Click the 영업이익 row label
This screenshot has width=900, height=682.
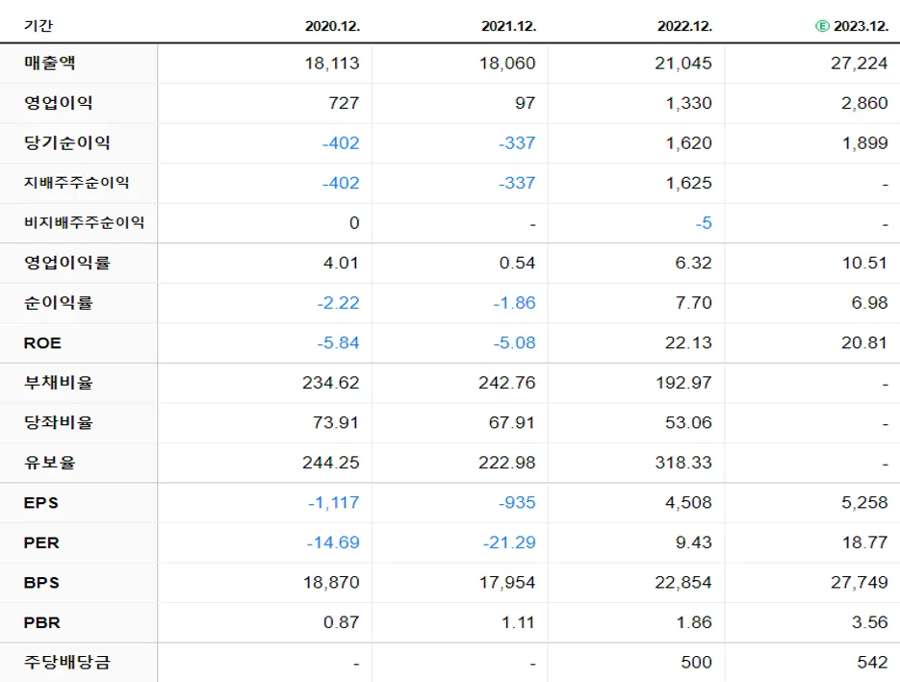[x=58, y=103]
